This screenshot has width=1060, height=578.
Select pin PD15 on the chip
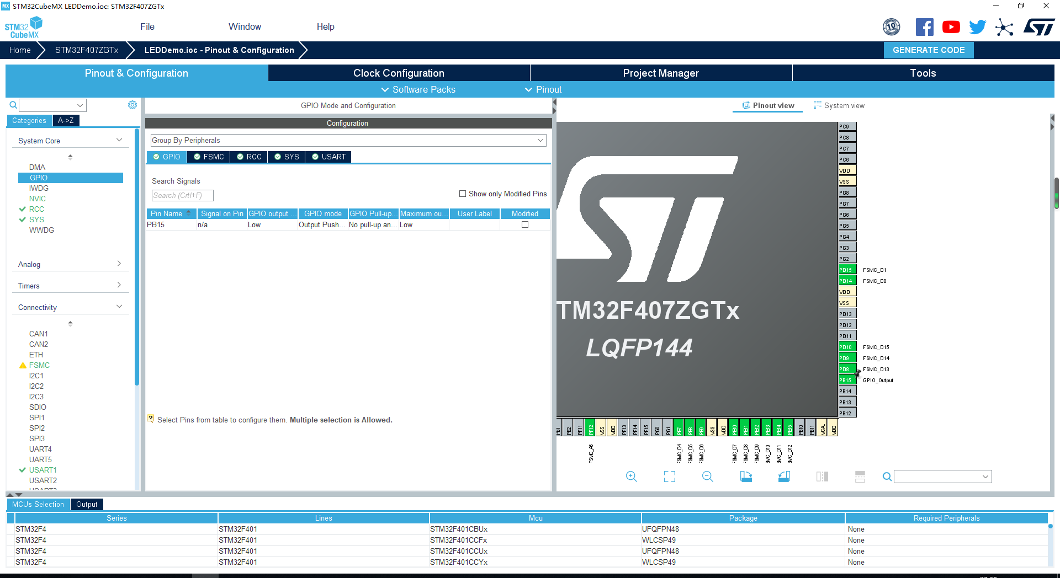tap(847, 270)
